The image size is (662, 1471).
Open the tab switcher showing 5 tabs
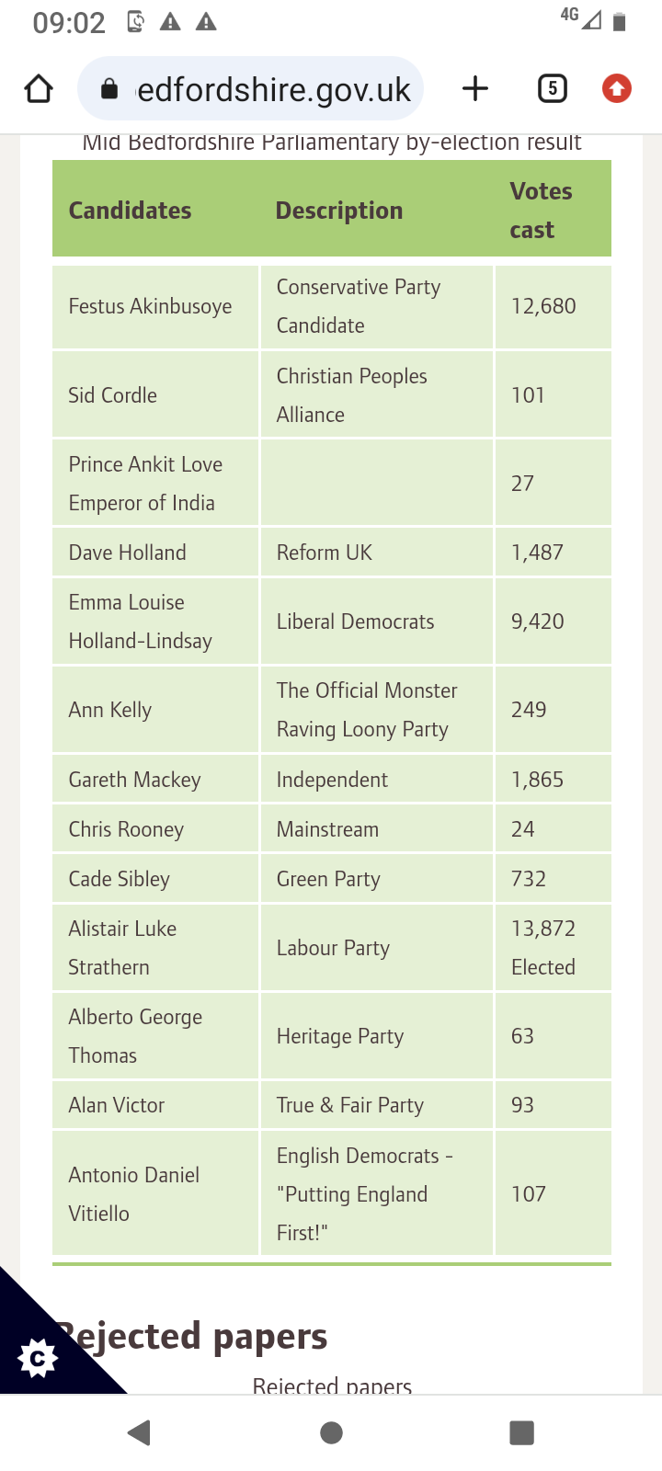click(x=552, y=89)
